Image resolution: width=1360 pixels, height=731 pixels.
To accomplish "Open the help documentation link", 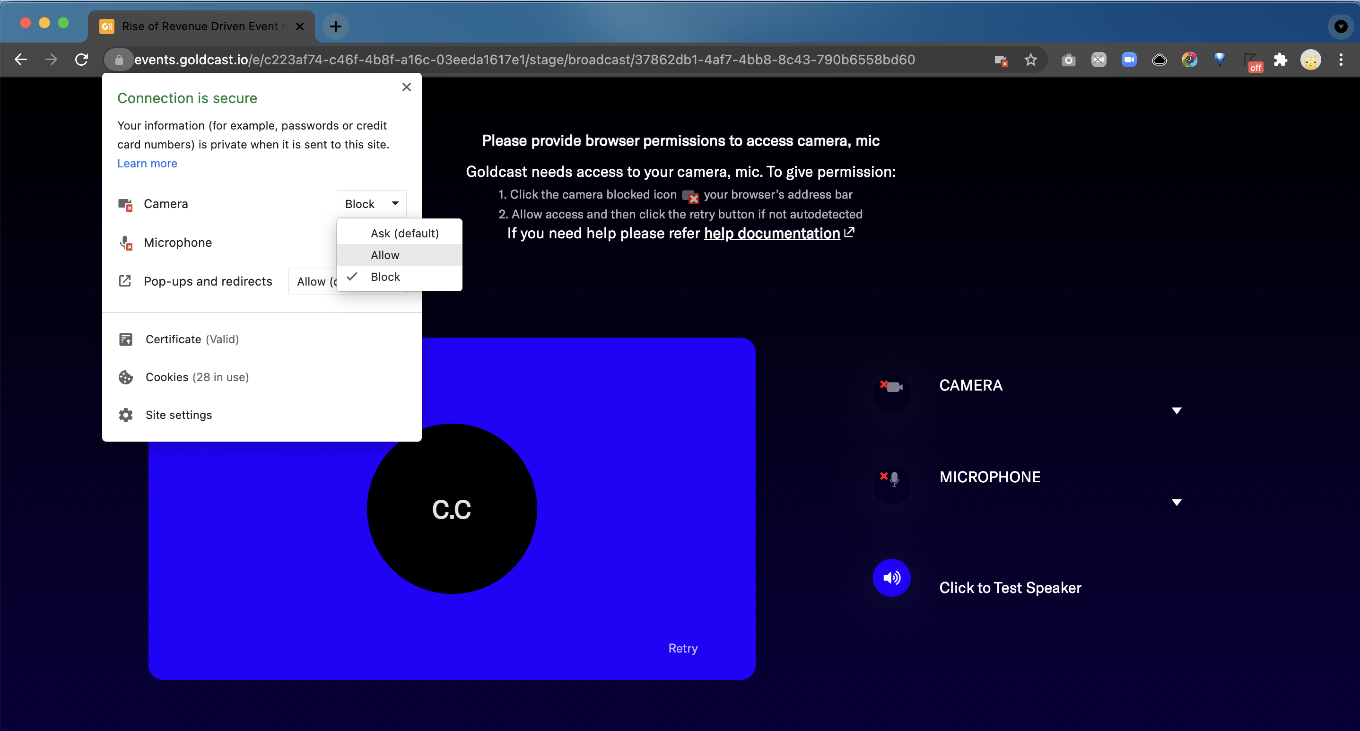I will (x=772, y=233).
